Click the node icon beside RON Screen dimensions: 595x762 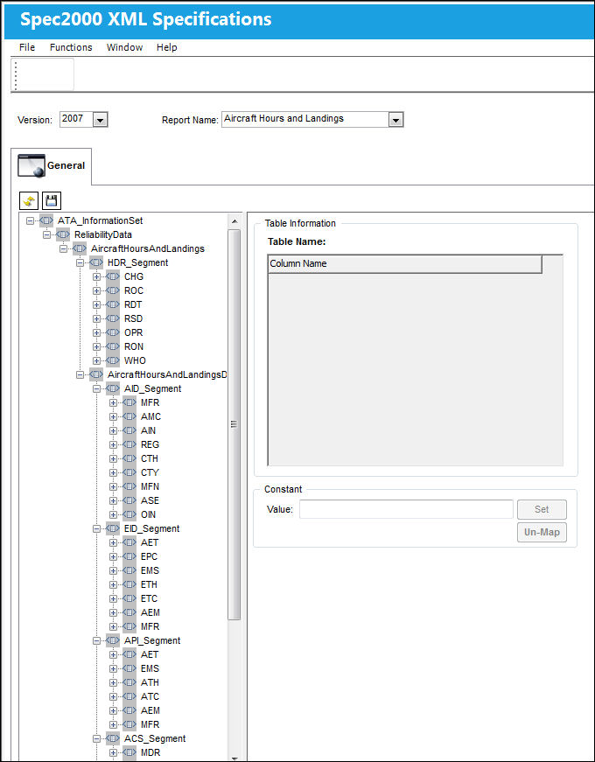coord(113,346)
